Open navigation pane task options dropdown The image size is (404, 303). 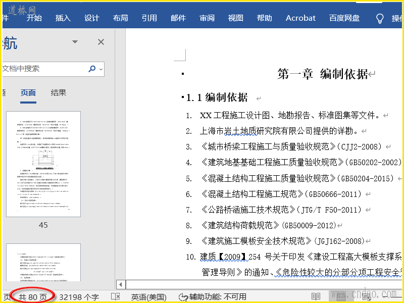[75, 42]
